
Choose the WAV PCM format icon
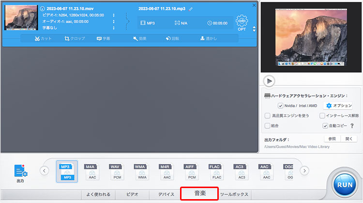pyautogui.click(x=118, y=171)
